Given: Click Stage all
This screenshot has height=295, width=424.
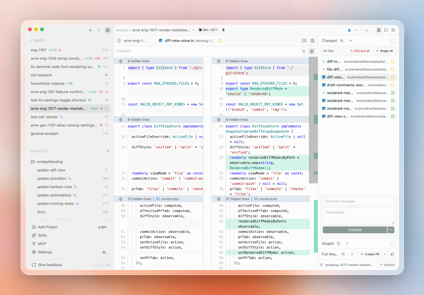Looking at the screenshot, I should click(x=384, y=51).
